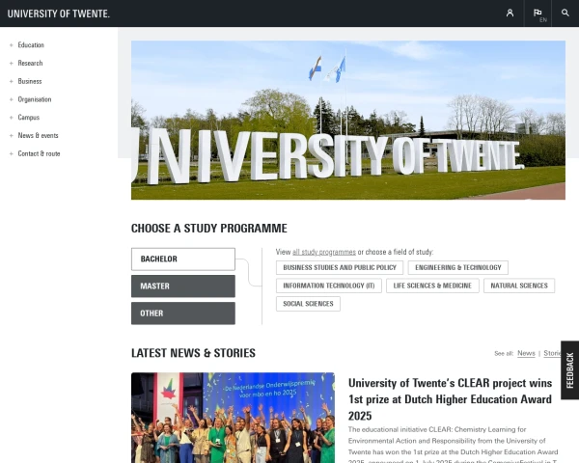Screen dimensions: 579x463
Task: Open the award ceremony news photo
Action: coord(233,418)
